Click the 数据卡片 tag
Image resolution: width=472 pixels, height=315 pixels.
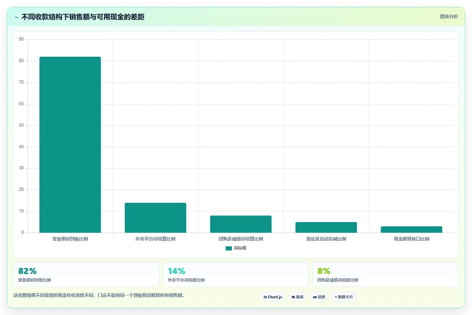344,297
